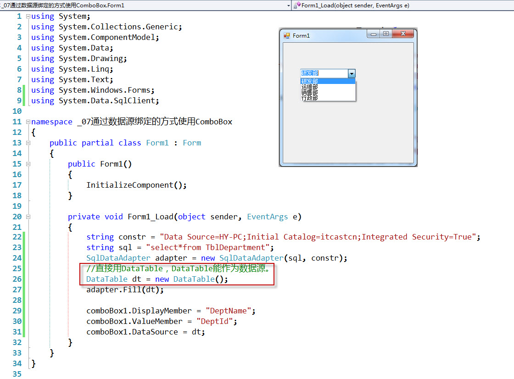Click System.Linq on line 6
Viewport: 514px width, 379px height.
(x=84, y=69)
